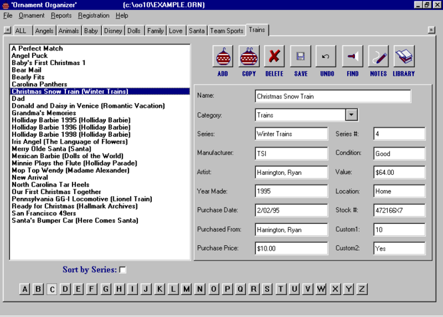
Task: Open Find with the flashlight icon
Action: pyautogui.click(x=352, y=57)
